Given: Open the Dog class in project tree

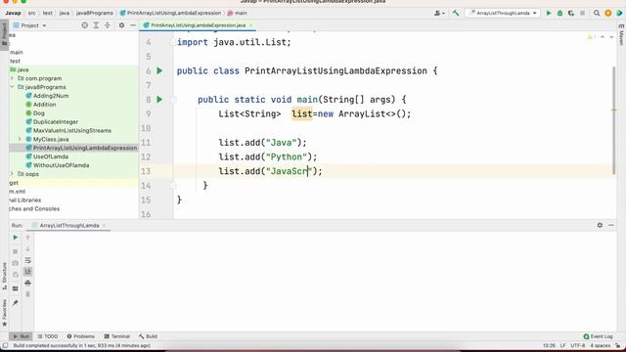Looking at the screenshot, I should point(39,113).
